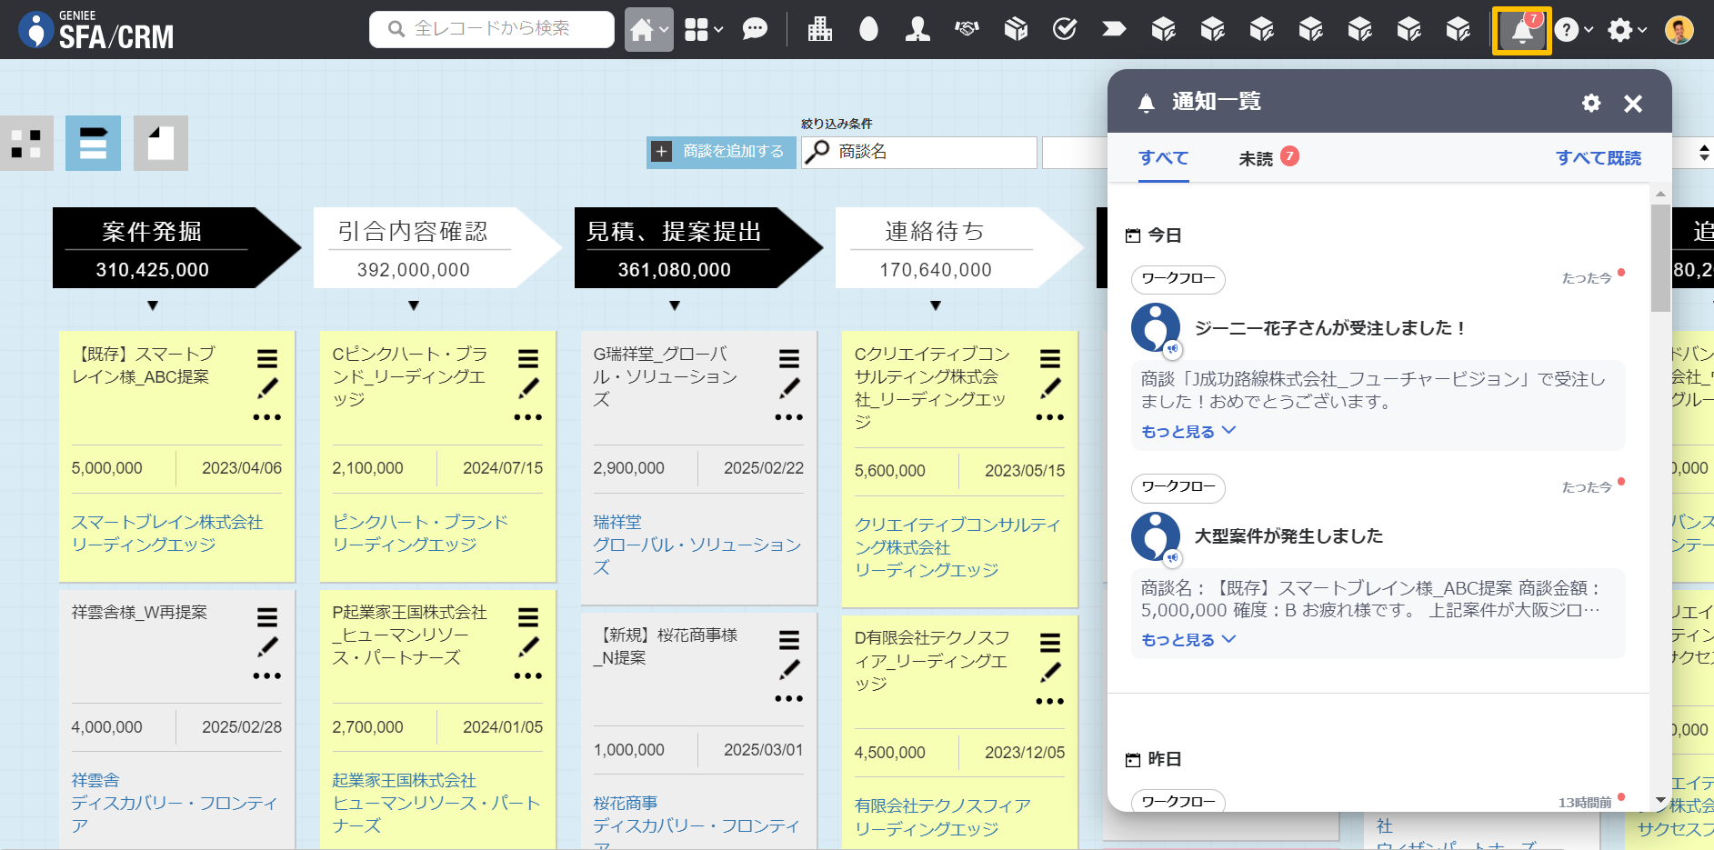Collapse the 見積、提案提出 stage with its triangle
1714x850 pixels.
(675, 306)
